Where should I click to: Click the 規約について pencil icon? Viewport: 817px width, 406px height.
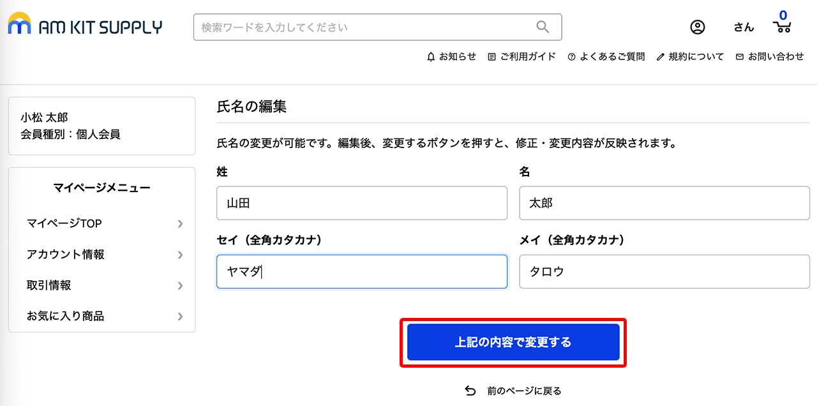660,56
